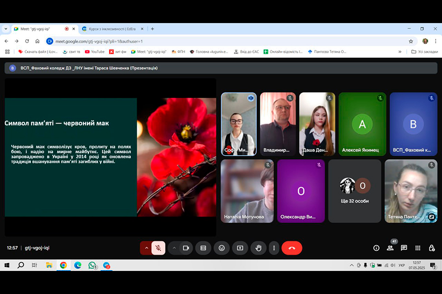Select Владимир participant video tile

278,124
